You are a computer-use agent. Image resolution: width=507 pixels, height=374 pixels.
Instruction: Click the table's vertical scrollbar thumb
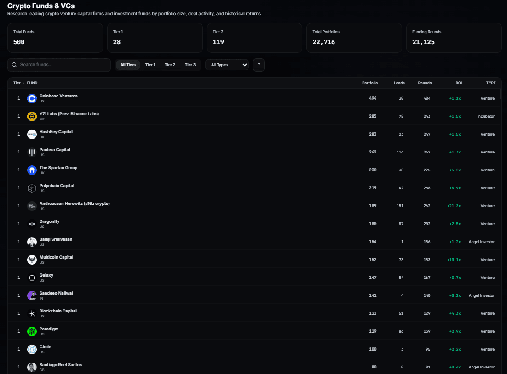(501, 94)
